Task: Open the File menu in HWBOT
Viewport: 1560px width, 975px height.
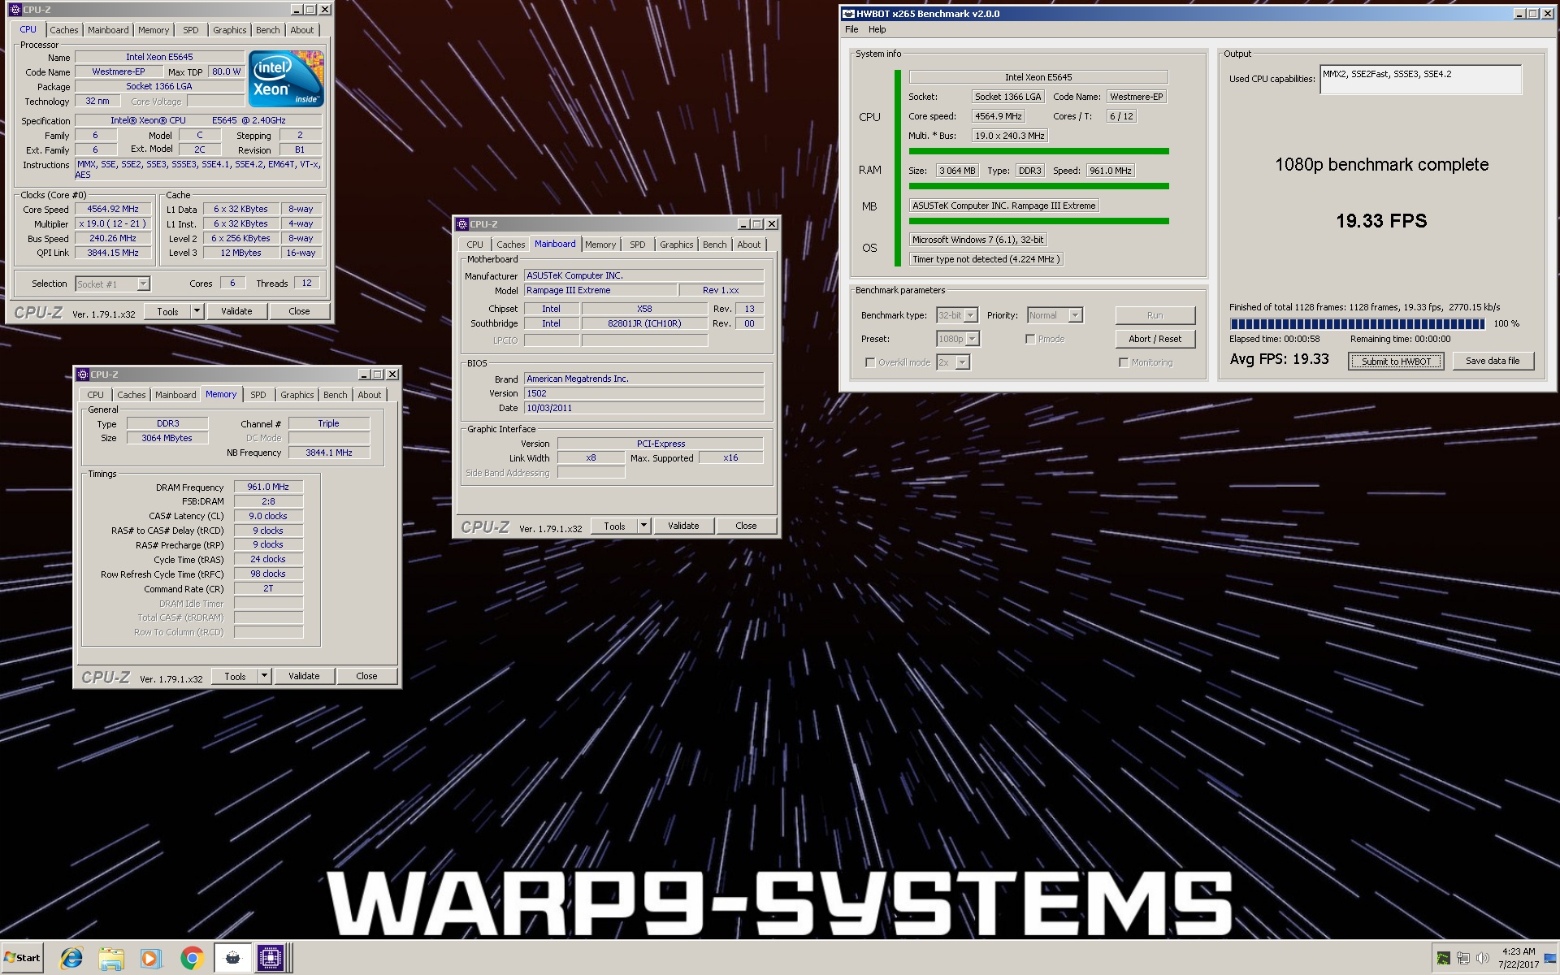Action: click(851, 29)
